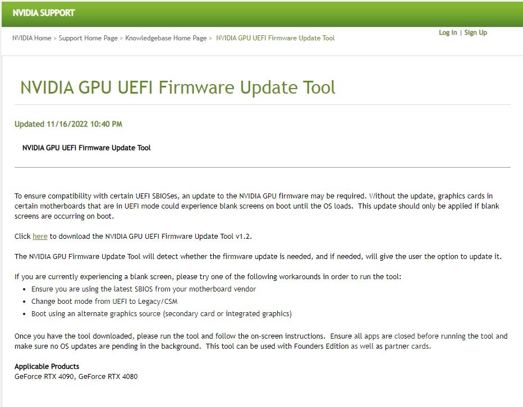The height and width of the screenshot is (407, 523).
Task: Click the bold article subtitle text
Action: click(x=86, y=147)
